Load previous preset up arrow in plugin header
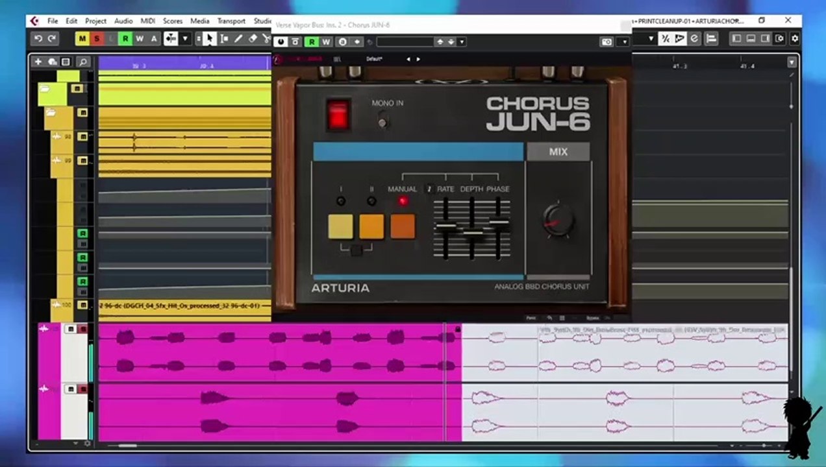Image resolution: width=826 pixels, height=467 pixels. pyautogui.click(x=440, y=42)
